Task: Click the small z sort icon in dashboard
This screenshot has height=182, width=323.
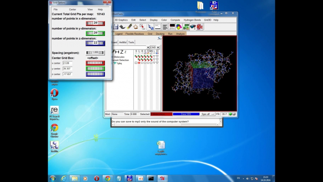Action: (125, 52)
